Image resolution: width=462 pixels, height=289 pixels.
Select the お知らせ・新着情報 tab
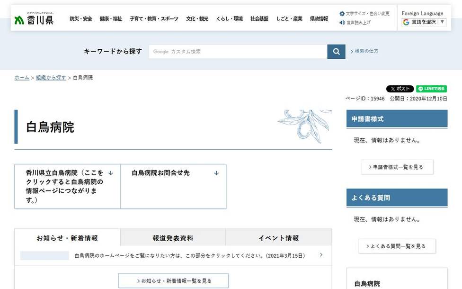68,238
